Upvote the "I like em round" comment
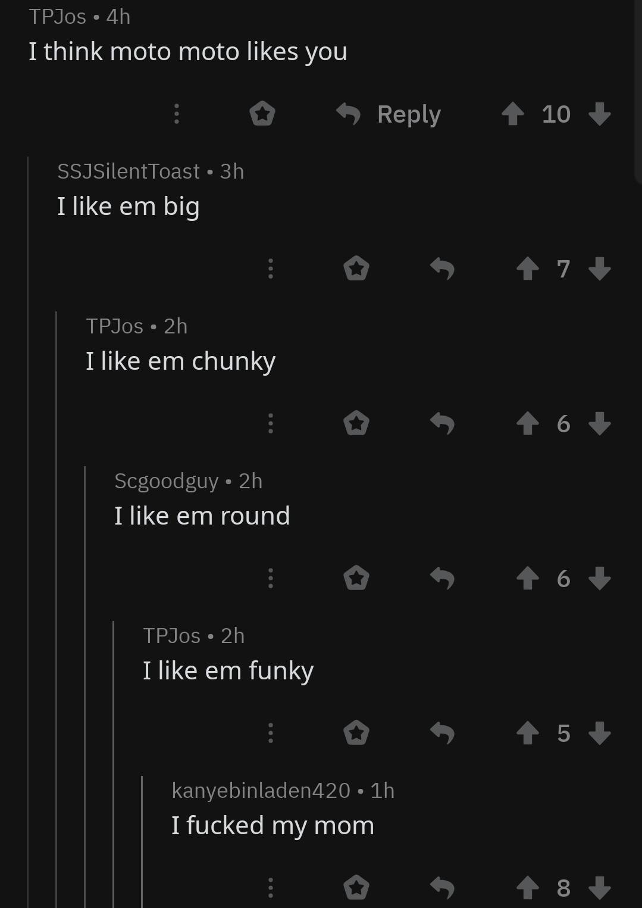642x908 pixels. 527,578
